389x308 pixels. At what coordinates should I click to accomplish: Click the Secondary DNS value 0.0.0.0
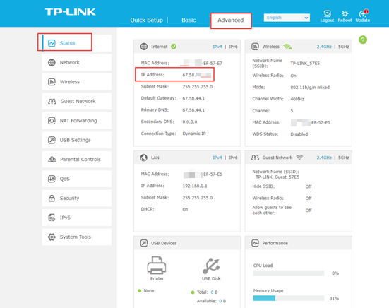click(190, 122)
